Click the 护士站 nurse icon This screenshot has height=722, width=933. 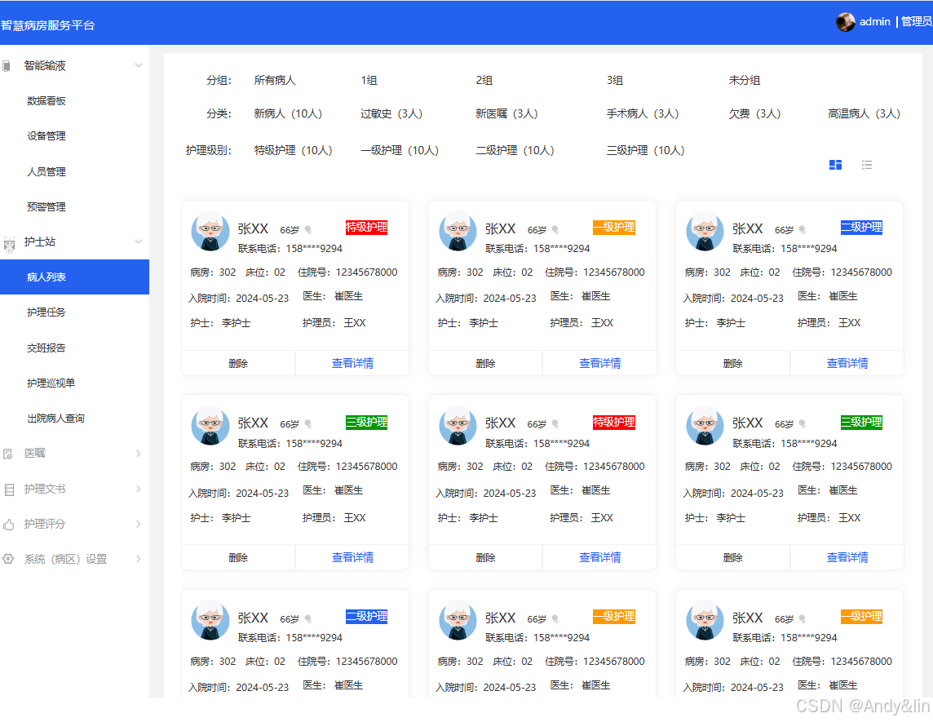click(9, 243)
